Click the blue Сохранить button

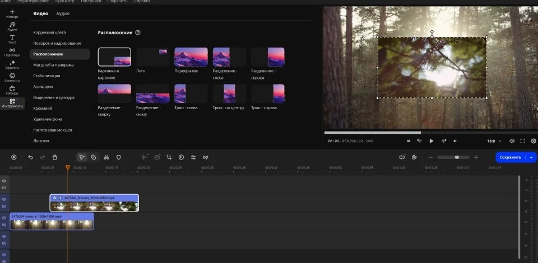[x=510, y=157]
